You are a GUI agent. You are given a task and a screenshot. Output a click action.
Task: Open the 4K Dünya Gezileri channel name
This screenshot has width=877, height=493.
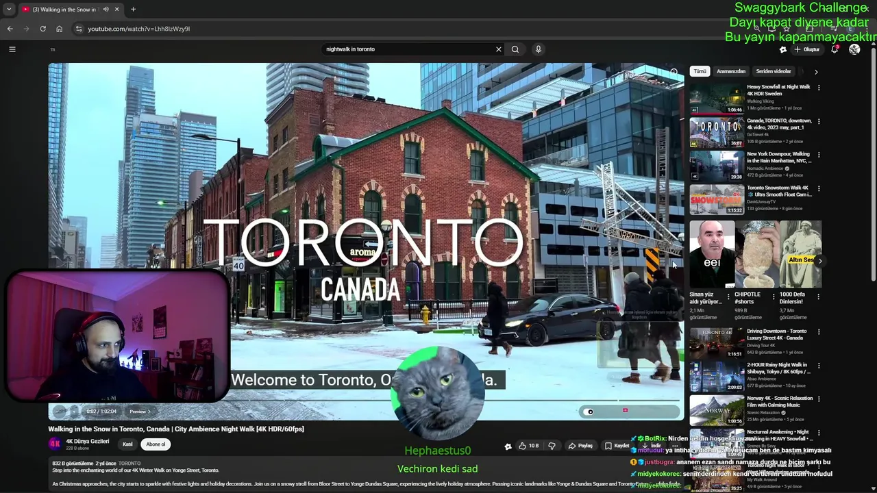point(88,442)
